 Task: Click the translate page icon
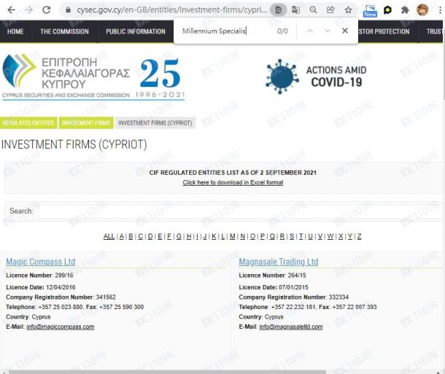(x=295, y=10)
